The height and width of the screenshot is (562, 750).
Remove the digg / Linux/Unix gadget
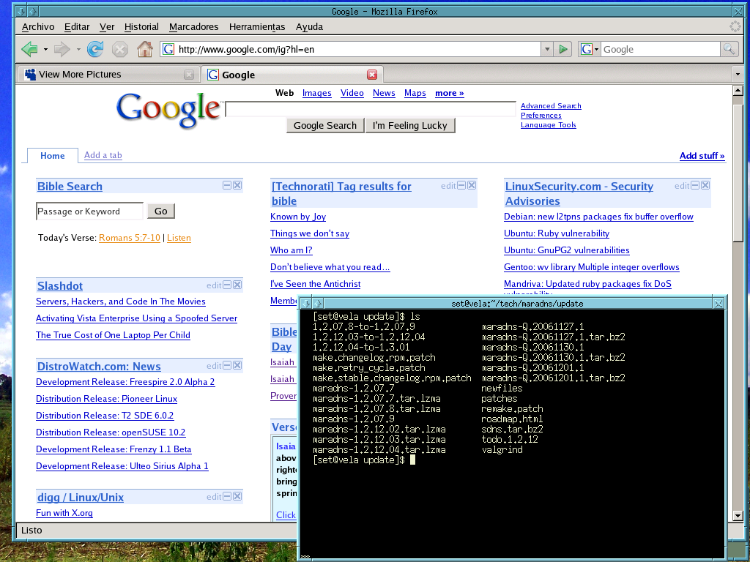pos(237,496)
